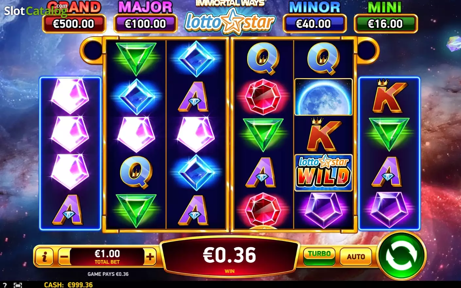Select the MINI €16.00 jackpot display

pyautogui.click(x=386, y=17)
